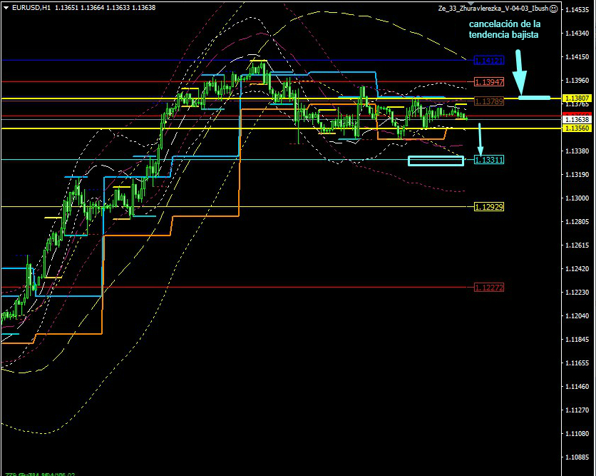Click the 1.13000 price scale value
The width and height of the screenshot is (596, 476).
point(577,198)
